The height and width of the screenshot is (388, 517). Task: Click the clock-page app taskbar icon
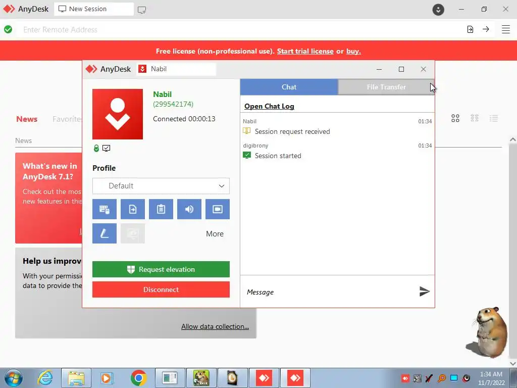coord(232,378)
